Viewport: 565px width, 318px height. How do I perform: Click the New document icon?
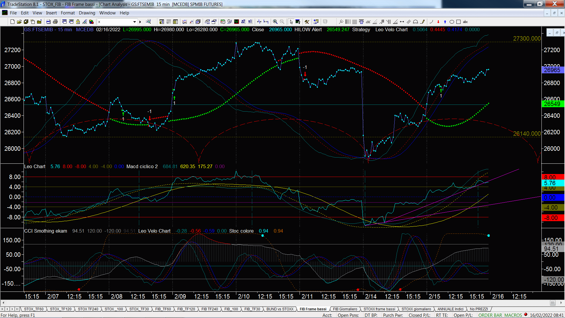[12, 22]
